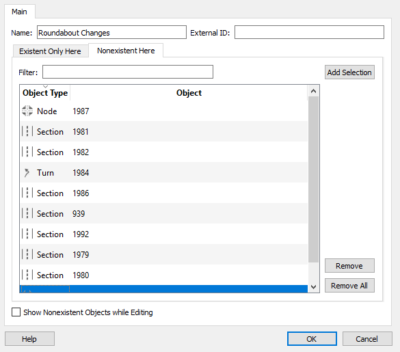Click the Turn icon in row 1984
Image resolution: width=400 pixels, height=352 pixels.
tap(27, 173)
